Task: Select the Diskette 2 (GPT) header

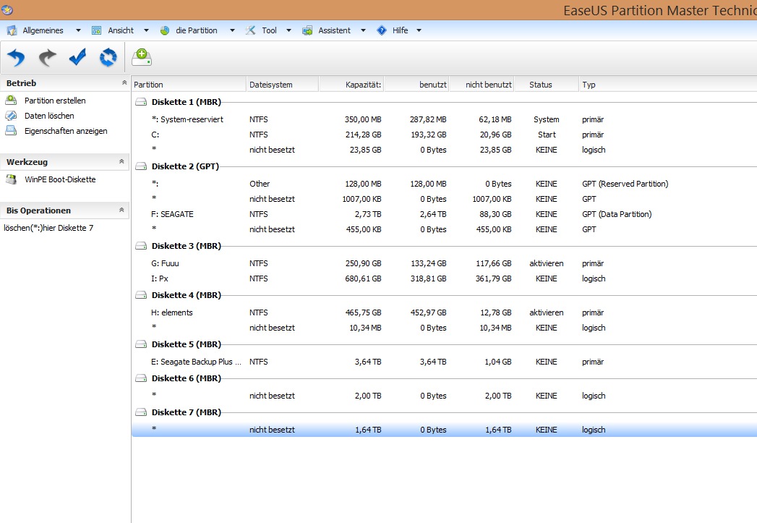Action: coord(185,166)
